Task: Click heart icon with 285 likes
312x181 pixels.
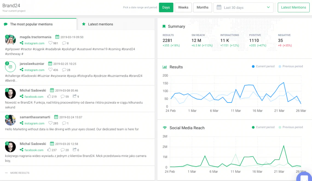Action: click(x=50, y=123)
